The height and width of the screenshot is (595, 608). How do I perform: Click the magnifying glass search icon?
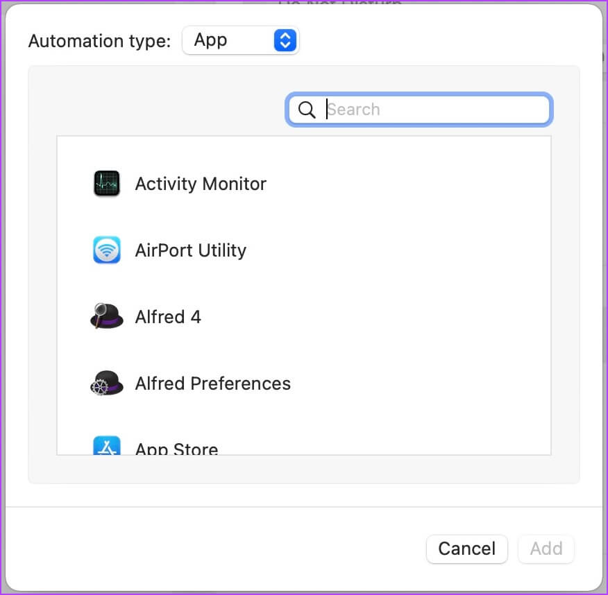click(x=307, y=110)
